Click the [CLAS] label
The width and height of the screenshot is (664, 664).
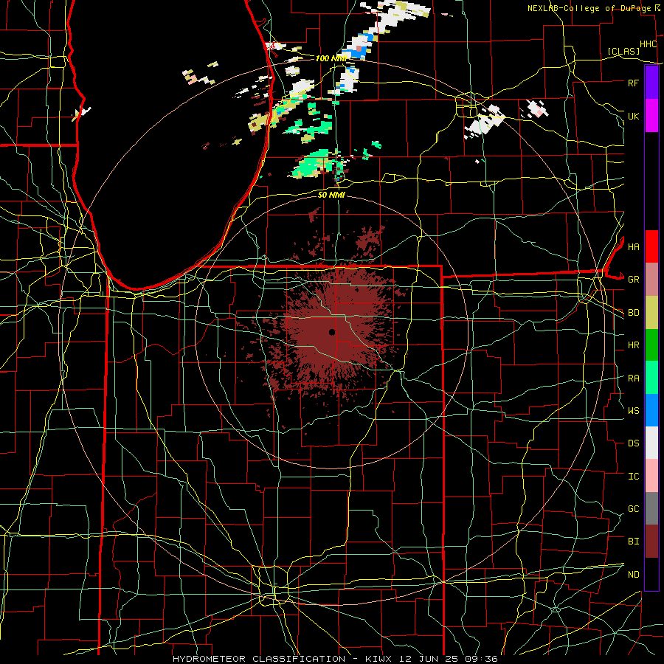[623, 51]
